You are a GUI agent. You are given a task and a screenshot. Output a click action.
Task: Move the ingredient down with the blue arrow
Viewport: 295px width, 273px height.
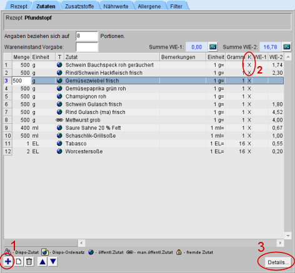[53, 262]
